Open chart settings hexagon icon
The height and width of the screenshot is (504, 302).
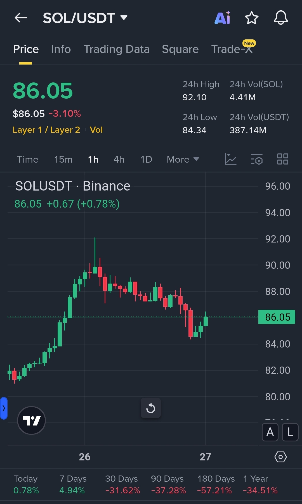pos(280,457)
